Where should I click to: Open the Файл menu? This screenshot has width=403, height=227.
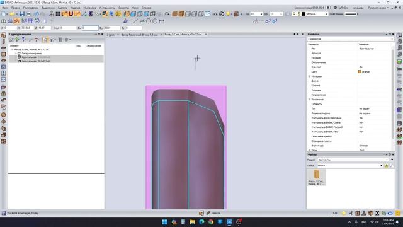(5, 8)
